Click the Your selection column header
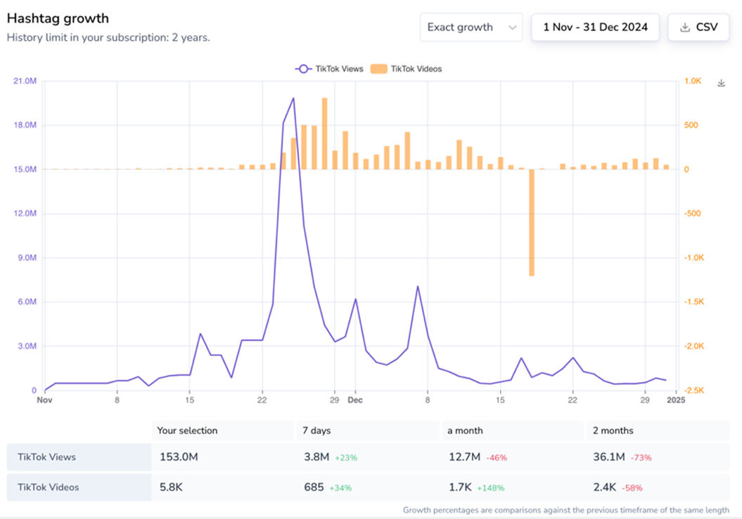The height and width of the screenshot is (519, 742). click(187, 431)
